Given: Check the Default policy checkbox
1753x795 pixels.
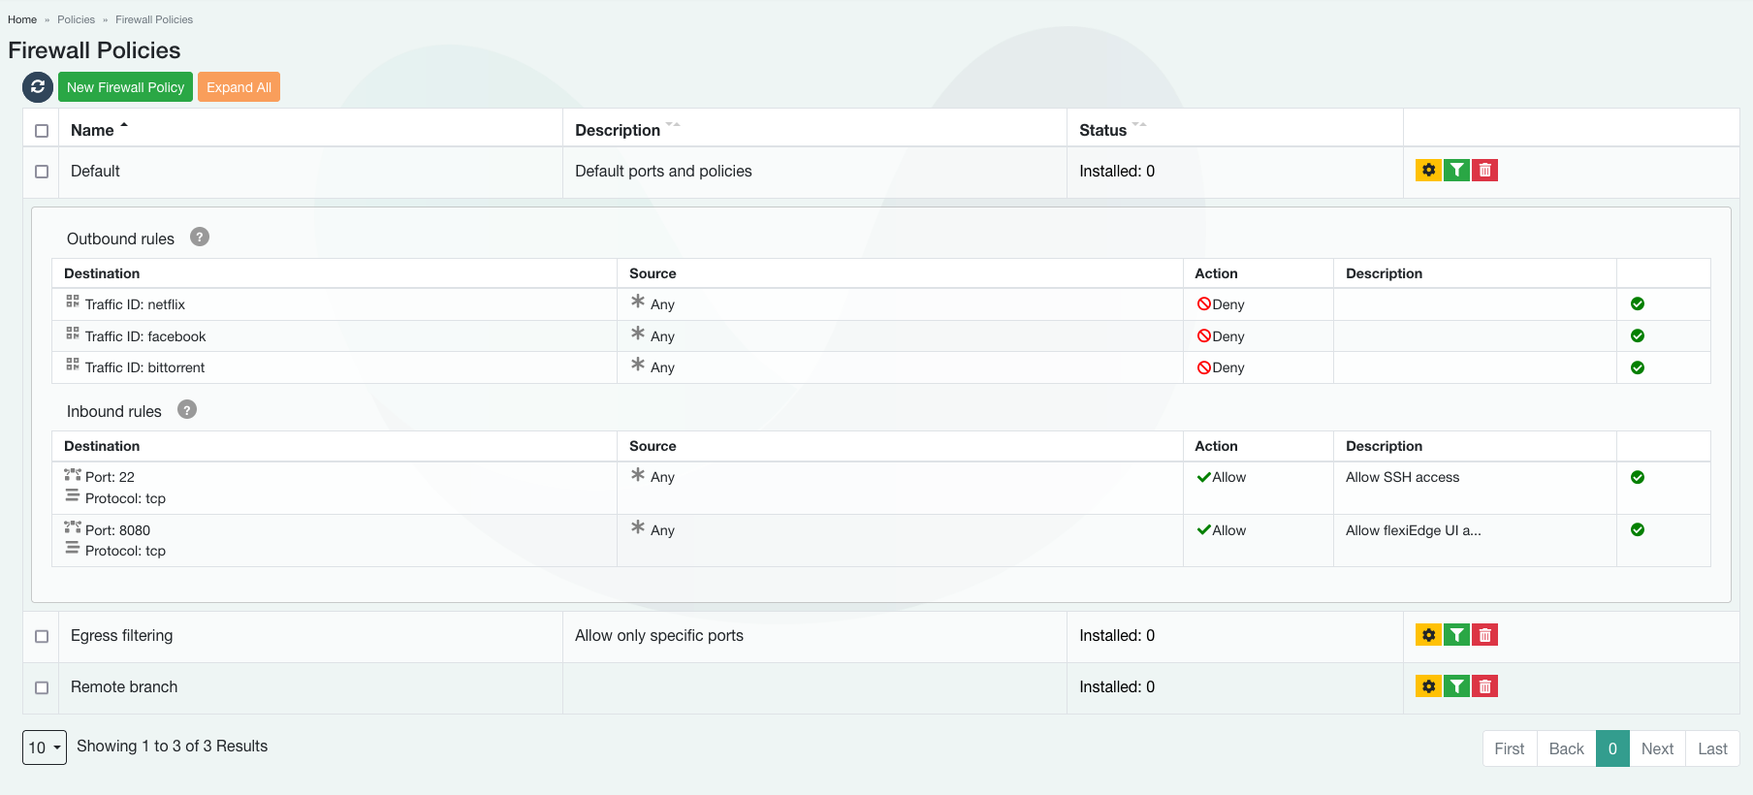Looking at the screenshot, I should pyautogui.click(x=42, y=172).
